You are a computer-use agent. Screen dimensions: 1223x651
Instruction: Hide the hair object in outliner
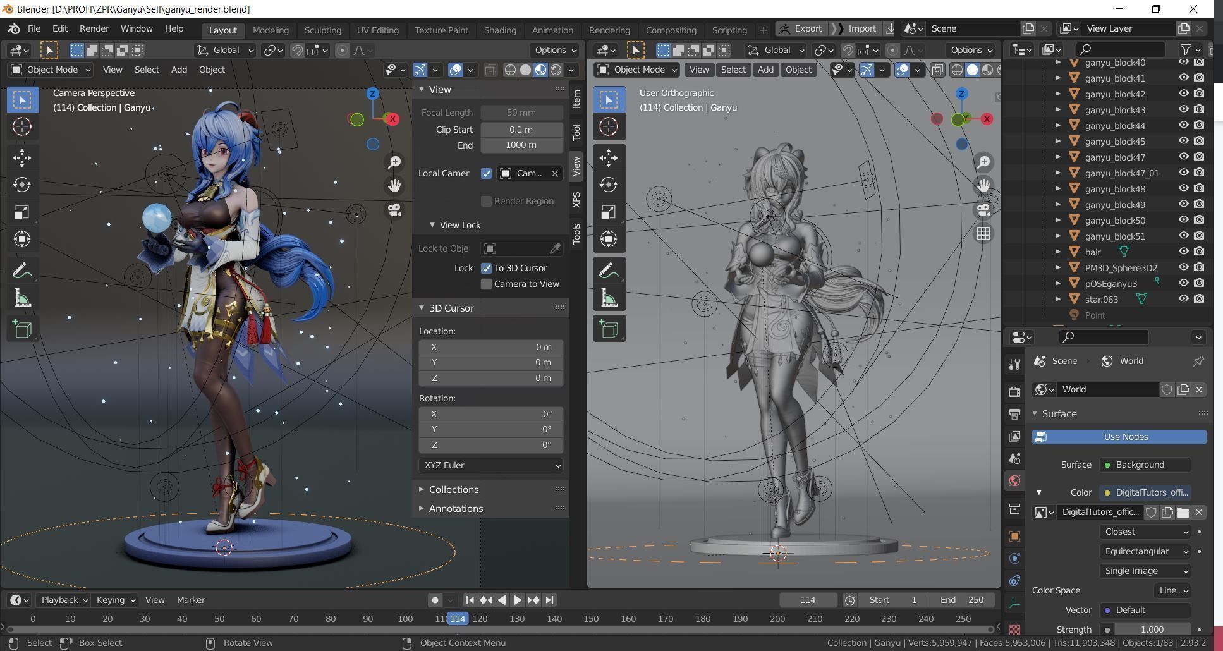tap(1184, 252)
